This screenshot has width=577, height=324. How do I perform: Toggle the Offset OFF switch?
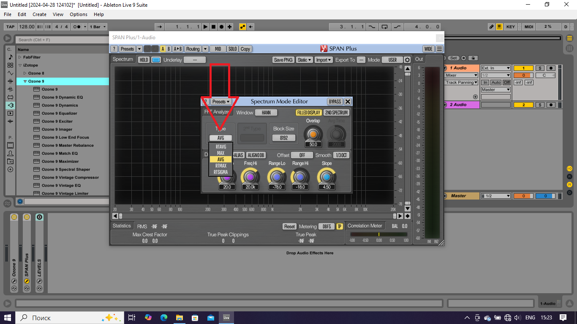click(302, 155)
